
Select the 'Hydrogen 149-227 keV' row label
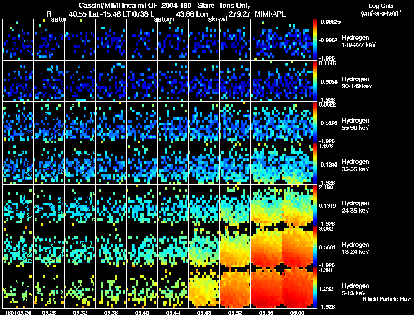(x=359, y=41)
